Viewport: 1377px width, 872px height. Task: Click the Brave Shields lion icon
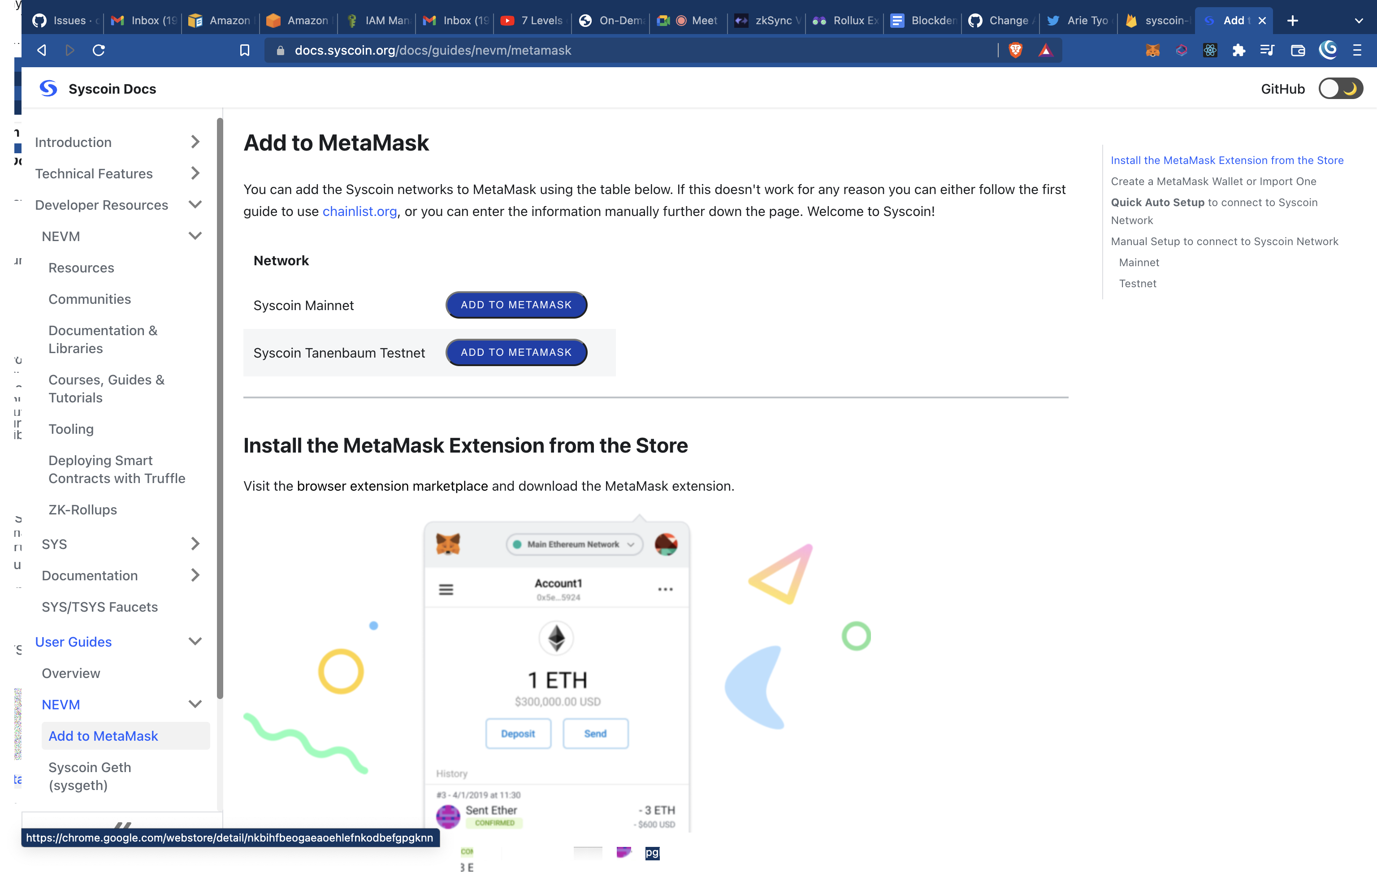point(1016,50)
